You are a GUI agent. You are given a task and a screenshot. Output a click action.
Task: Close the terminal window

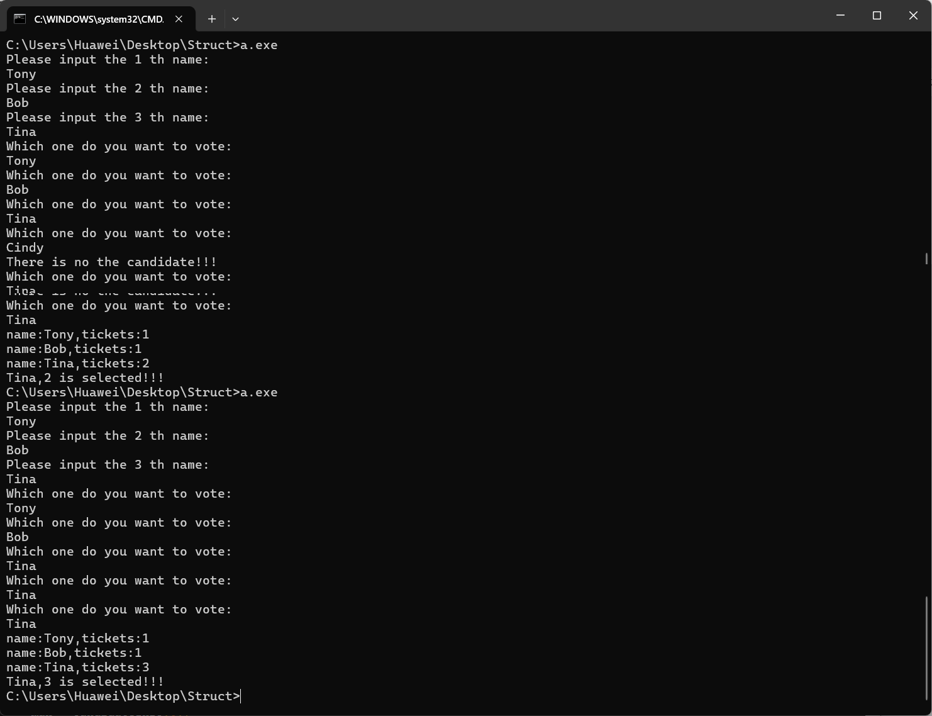coord(913,15)
